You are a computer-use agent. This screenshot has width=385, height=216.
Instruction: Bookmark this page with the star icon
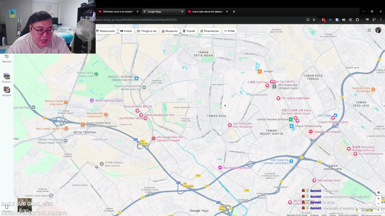click(x=314, y=20)
